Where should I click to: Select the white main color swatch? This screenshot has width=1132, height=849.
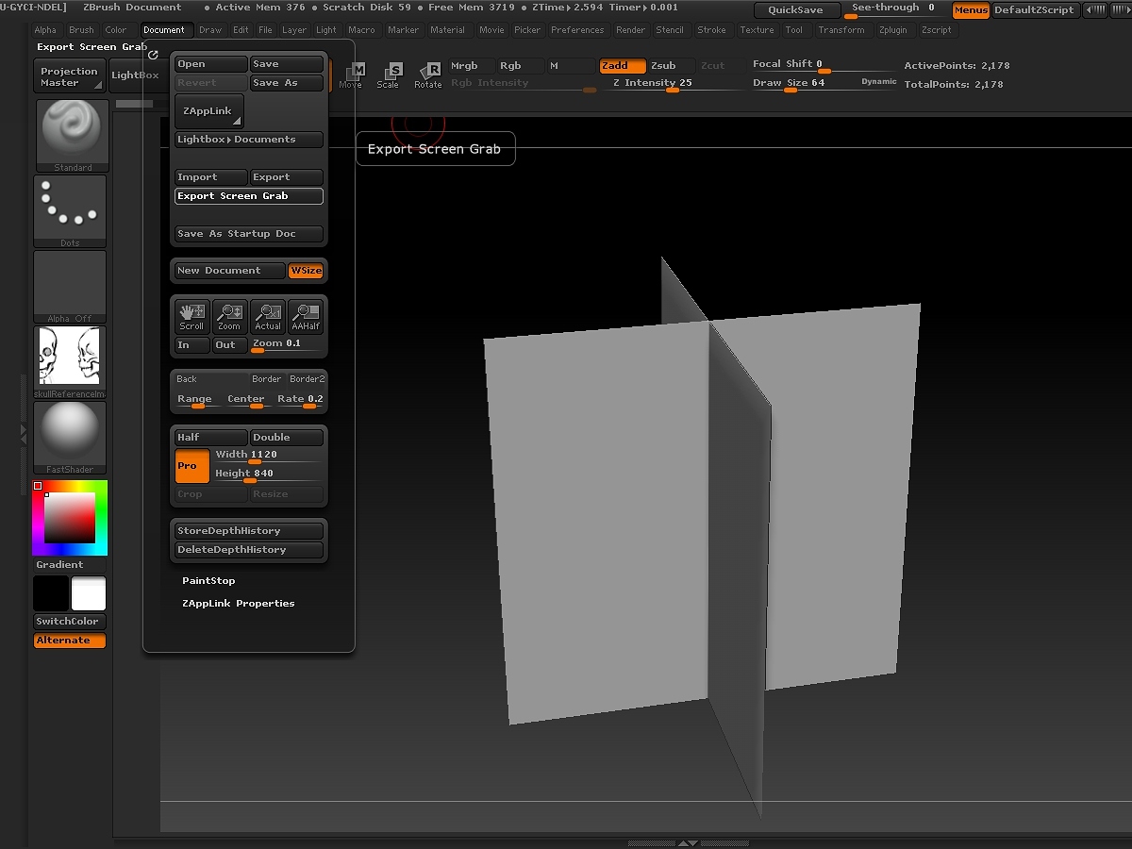pos(89,594)
